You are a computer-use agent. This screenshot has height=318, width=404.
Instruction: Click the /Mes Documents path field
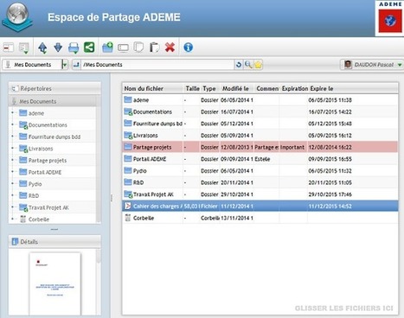[x=157, y=65]
